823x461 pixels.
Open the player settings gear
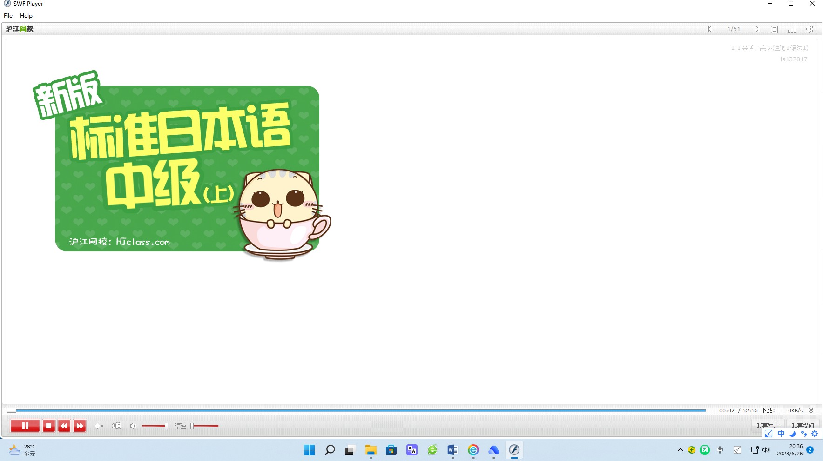coord(810,29)
